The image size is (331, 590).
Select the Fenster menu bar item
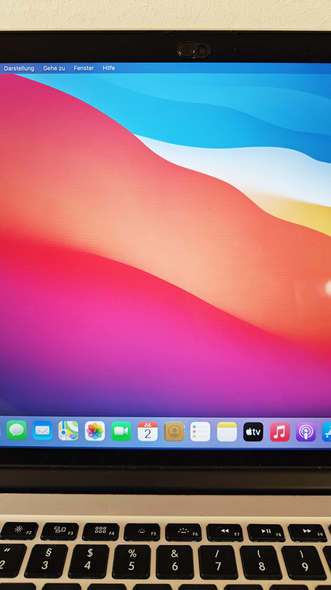pos(84,68)
